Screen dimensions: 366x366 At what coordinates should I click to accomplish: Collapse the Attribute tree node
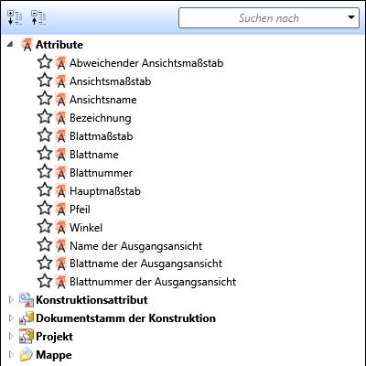pos(10,45)
